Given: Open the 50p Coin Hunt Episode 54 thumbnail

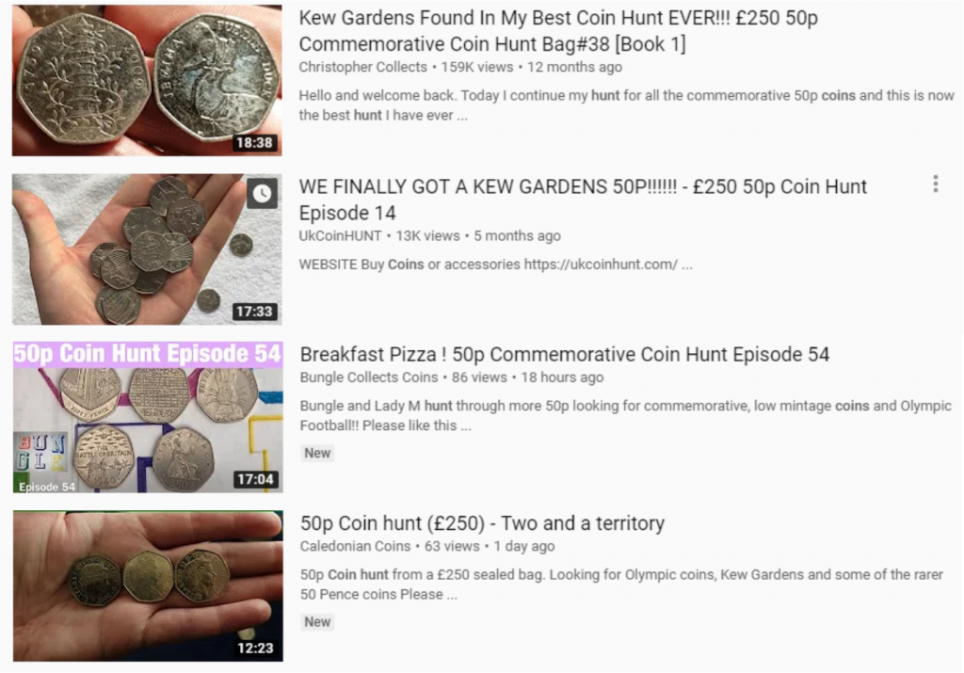Looking at the screenshot, I should 148,417.
